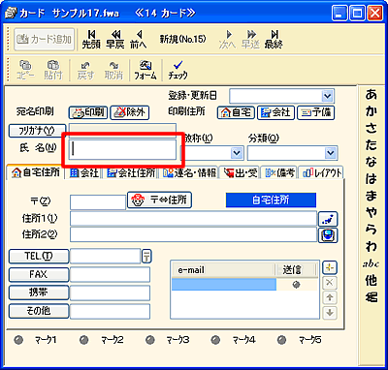Image resolution: width=388 pixels, height=370 pixels.
Task: Click the 住所2 address field
Action: click(x=193, y=234)
